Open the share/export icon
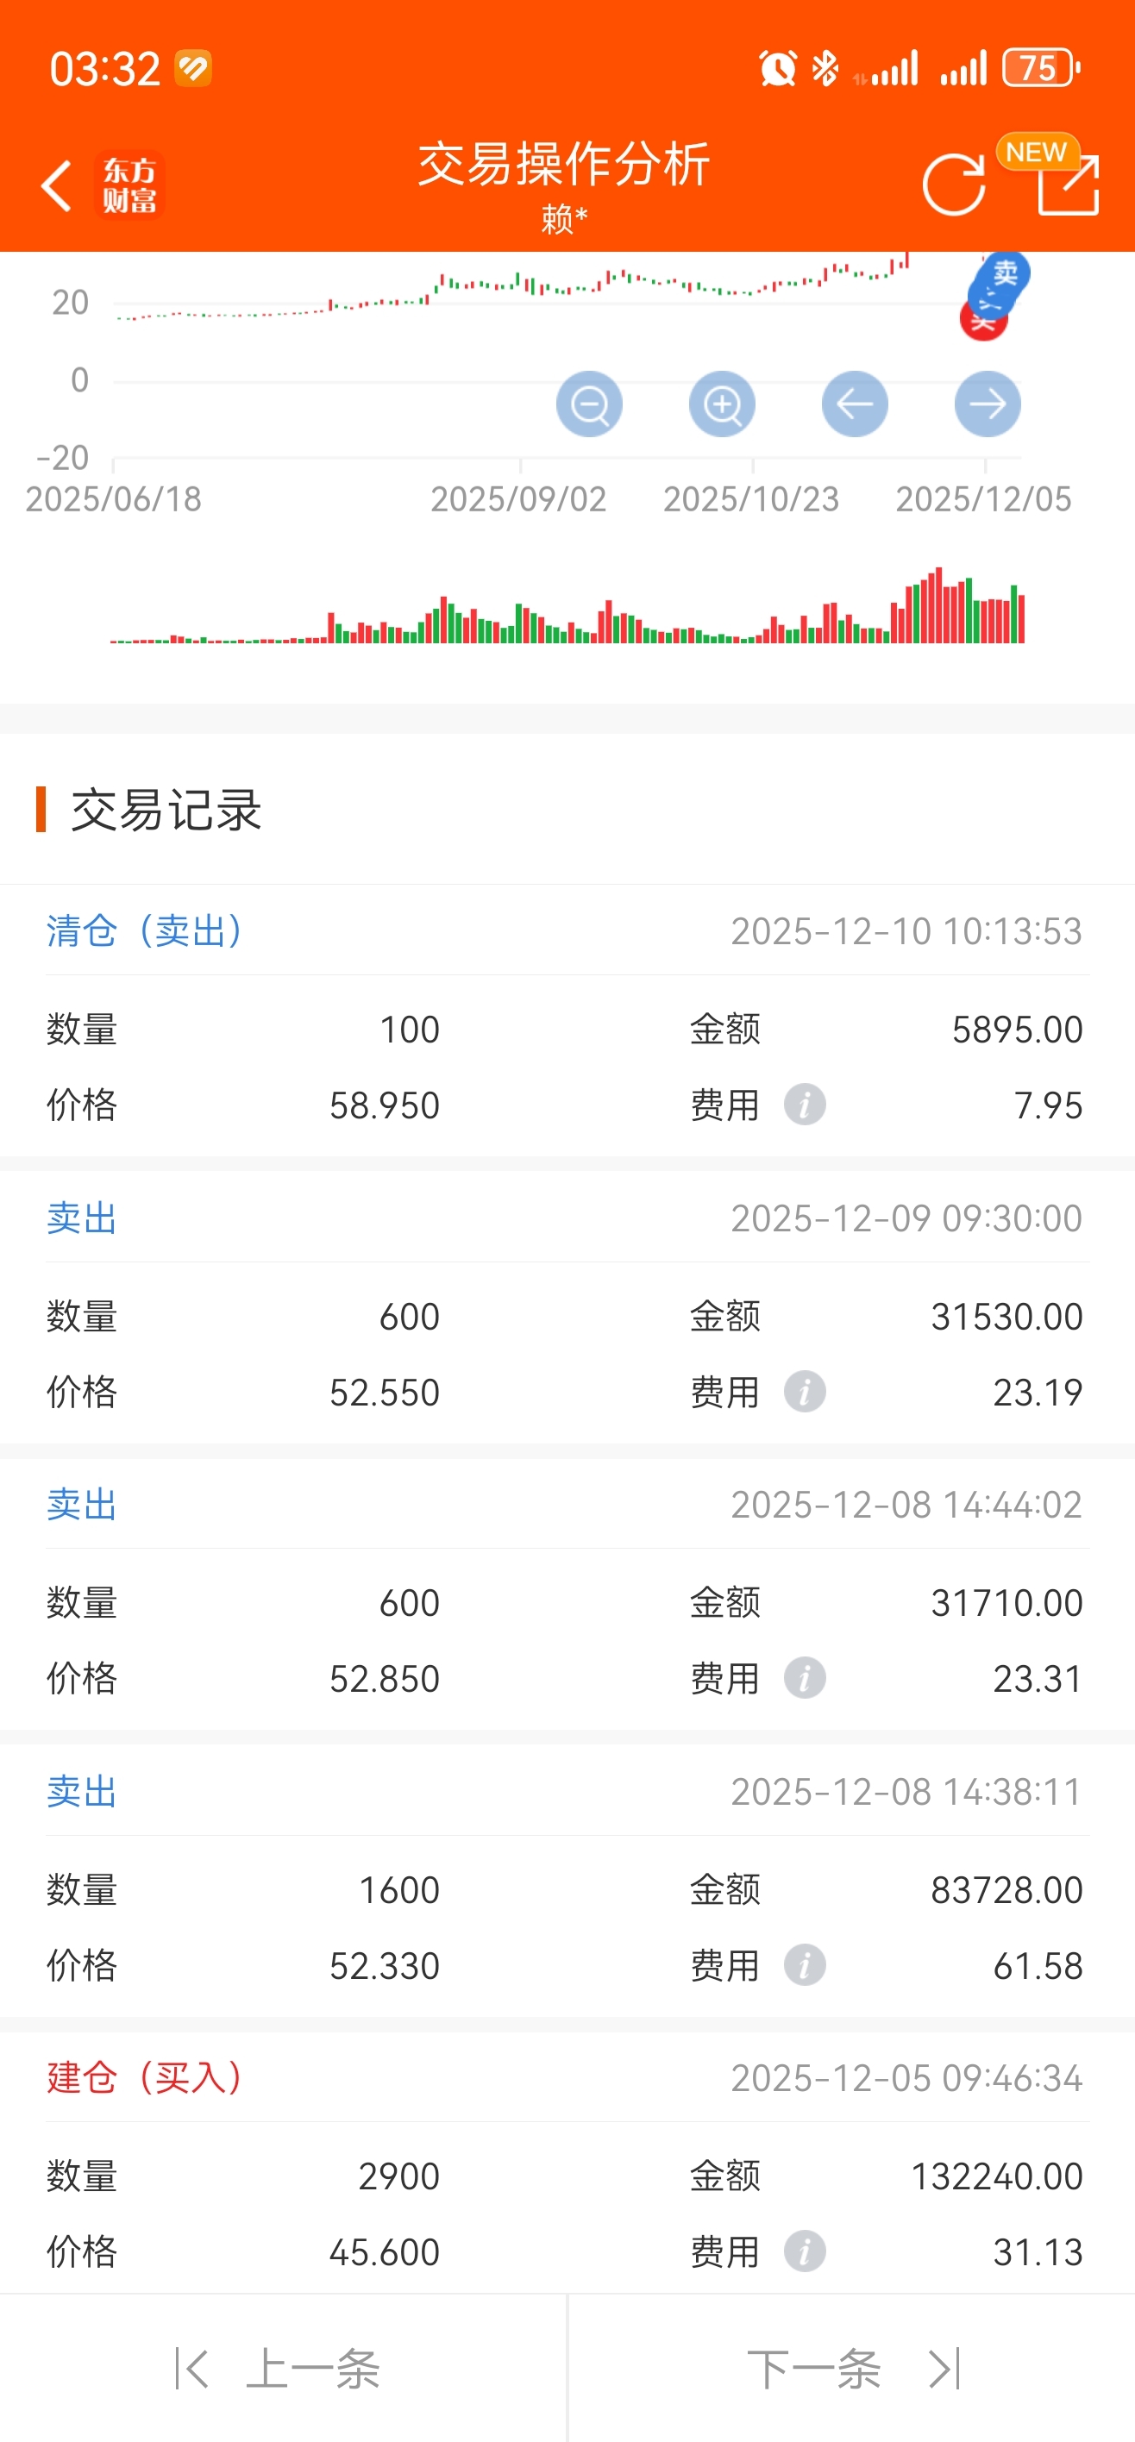The width and height of the screenshot is (1135, 2442). [x=1068, y=185]
